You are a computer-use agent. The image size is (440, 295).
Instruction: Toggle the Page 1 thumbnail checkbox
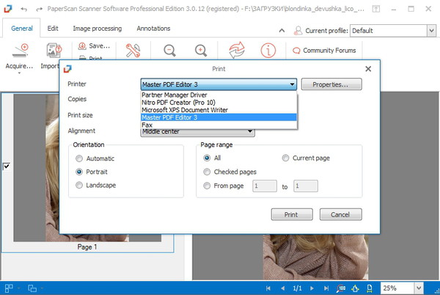[7, 167]
